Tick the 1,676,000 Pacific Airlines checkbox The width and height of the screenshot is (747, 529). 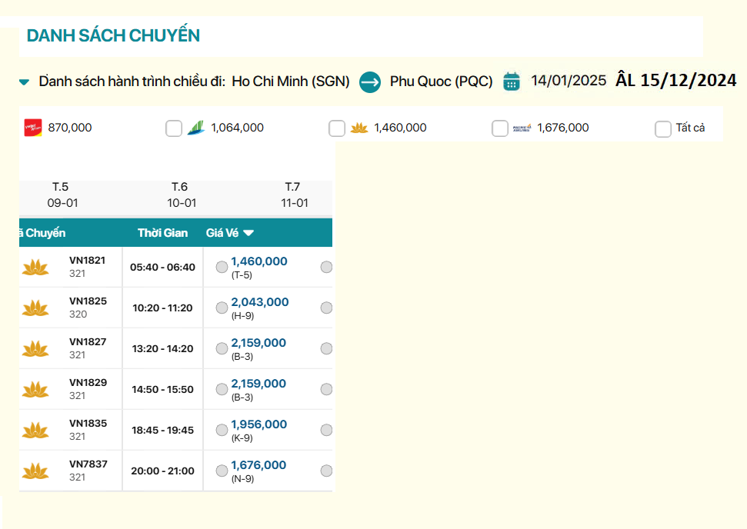500,128
